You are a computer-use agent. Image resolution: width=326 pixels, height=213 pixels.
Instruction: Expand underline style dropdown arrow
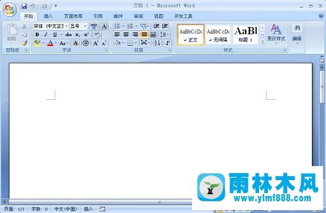click(61, 35)
